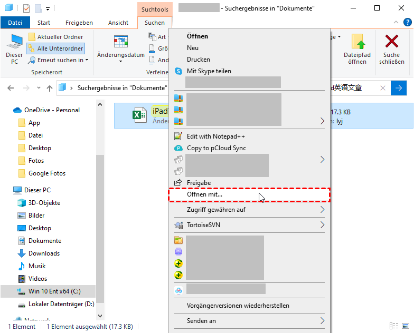
Task: Click the pCloud Sync icon
Action: [x=178, y=148]
